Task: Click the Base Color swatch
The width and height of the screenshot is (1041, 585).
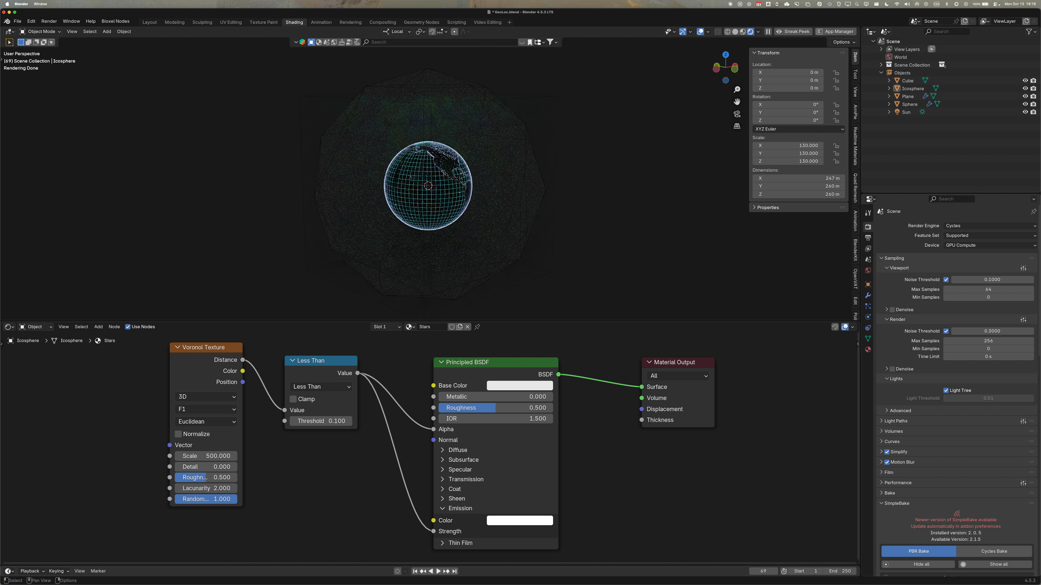Action: point(520,386)
